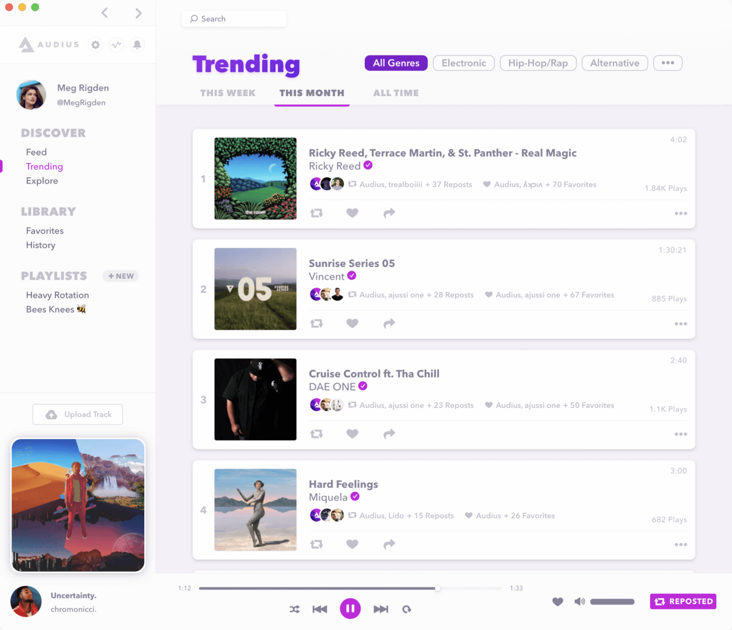
Task: Select Explore in the Discover sidebar
Action: pos(42,181)
